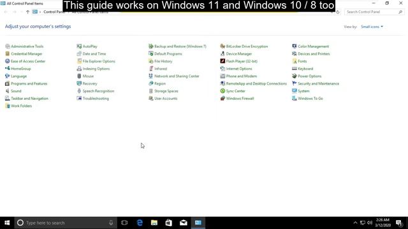
Task: Click the Programs and Features icon
Action: coord(8,83)
